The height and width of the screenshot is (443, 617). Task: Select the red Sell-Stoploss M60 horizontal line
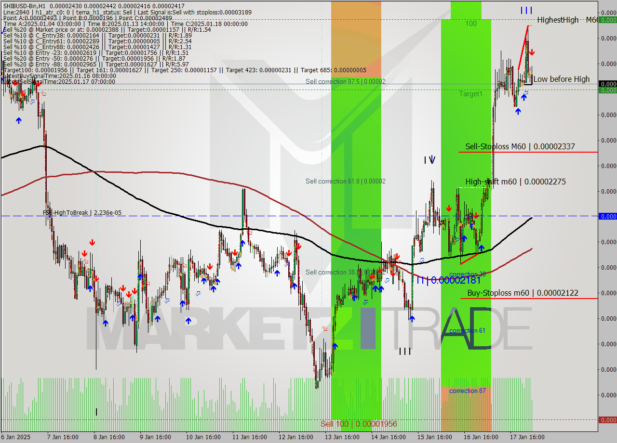tap(528, 152)
